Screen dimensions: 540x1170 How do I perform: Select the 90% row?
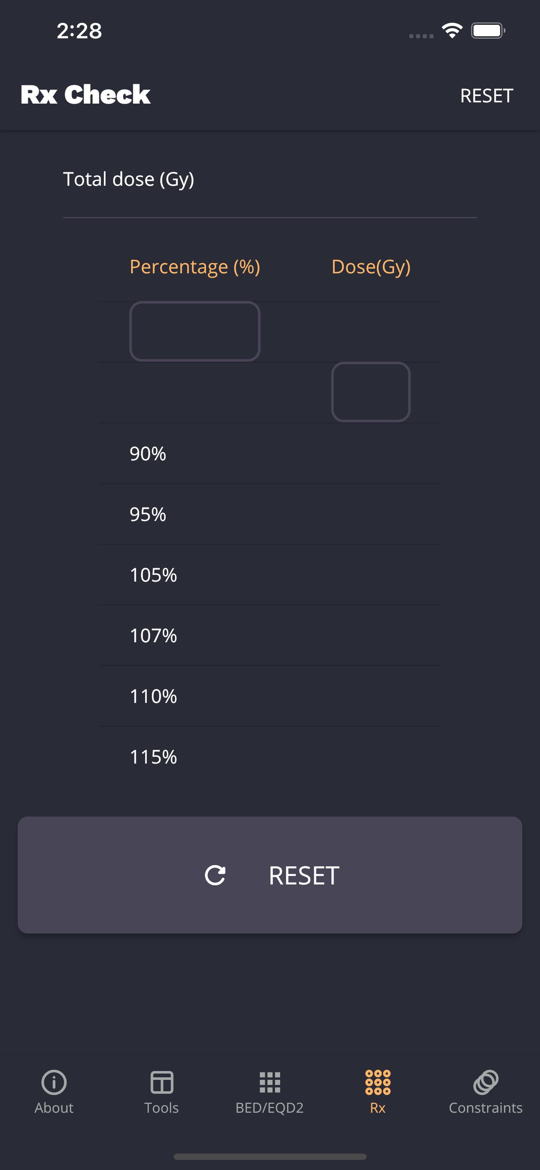pyautogui.click(x=270, y=454)
